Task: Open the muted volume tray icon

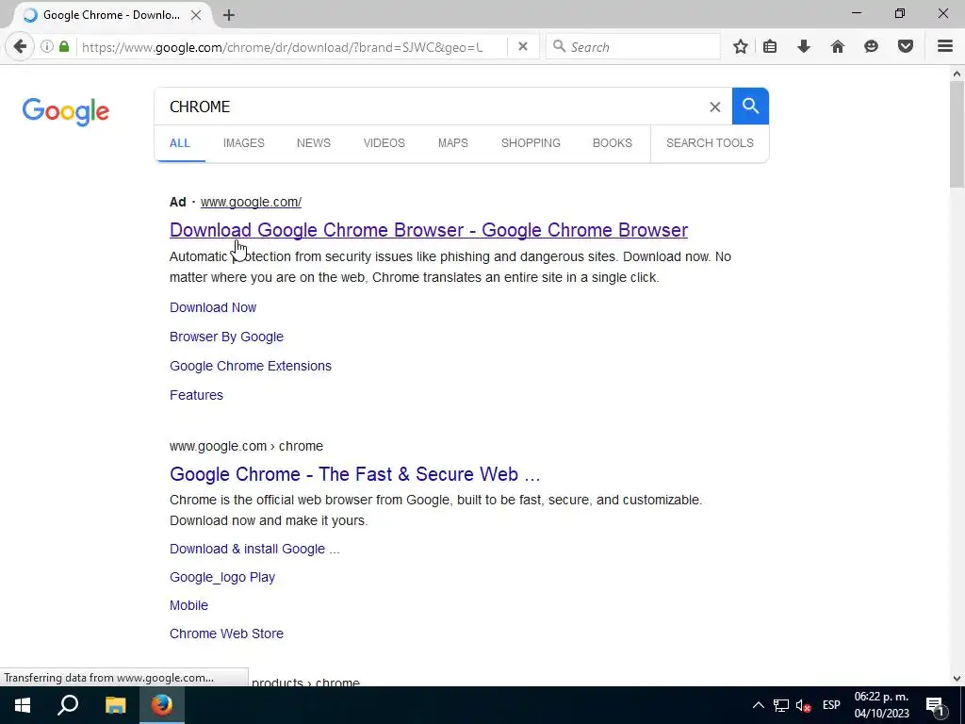Action: pyautogui.click(x=803, y=705)
